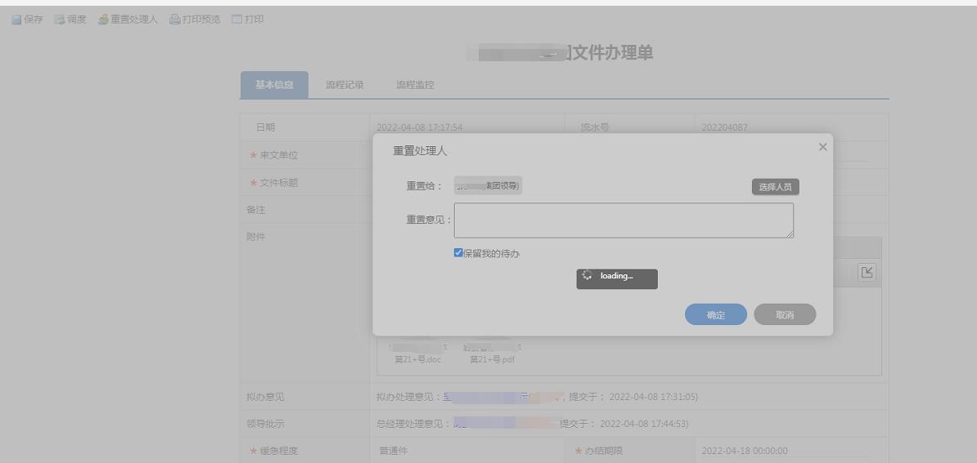
Task: Click the 日期 label
Action: coord(265,127)
